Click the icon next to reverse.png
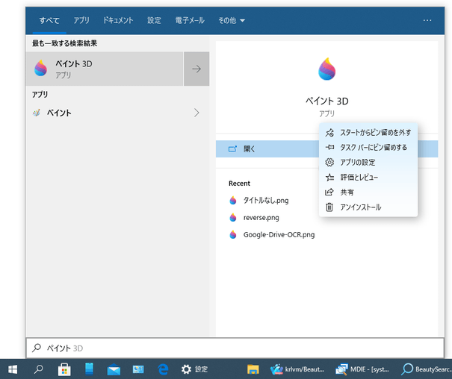Viewport: 452px width, 379px height. pyautogui.click(x=233, y=218)
